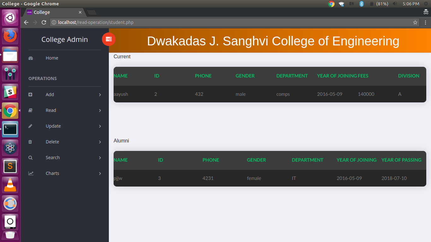Click the Read book icon
The width and height of the screenshot is (431, 242).
(x=30, y=110)
